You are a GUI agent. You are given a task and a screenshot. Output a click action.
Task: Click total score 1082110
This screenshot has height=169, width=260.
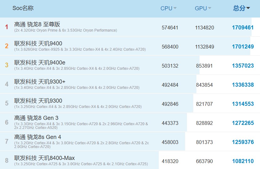[x=243, y=161]
